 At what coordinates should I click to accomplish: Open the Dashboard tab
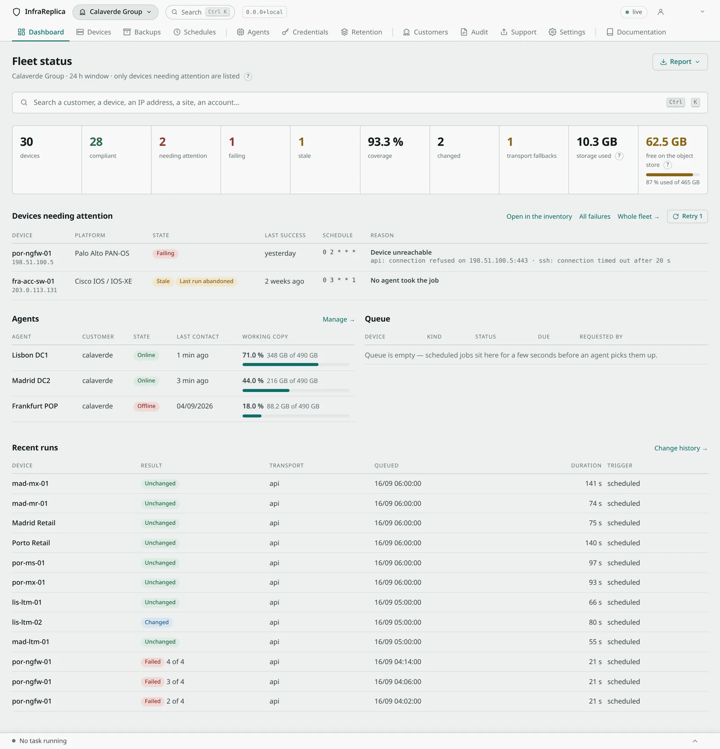pyautogui.click(x=41, y=32)
